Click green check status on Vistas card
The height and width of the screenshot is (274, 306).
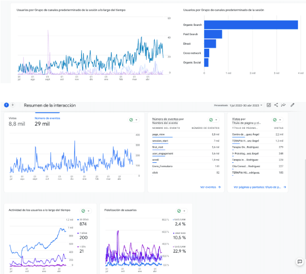pos(130,120)
